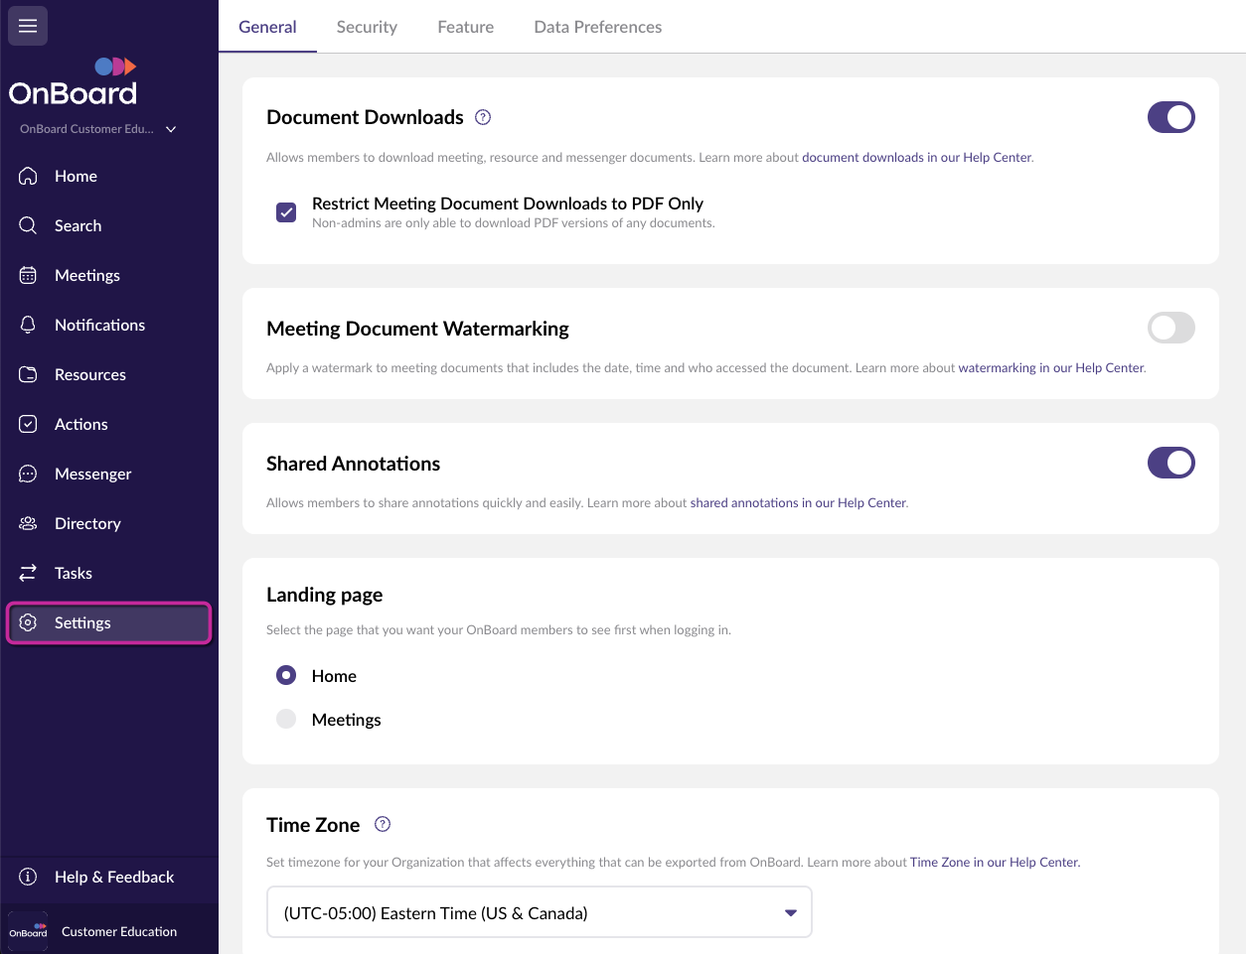1246x954 pixels.
Task: Open Meetings calendar icon in sidebar
Action: click(x=28, y=275)
